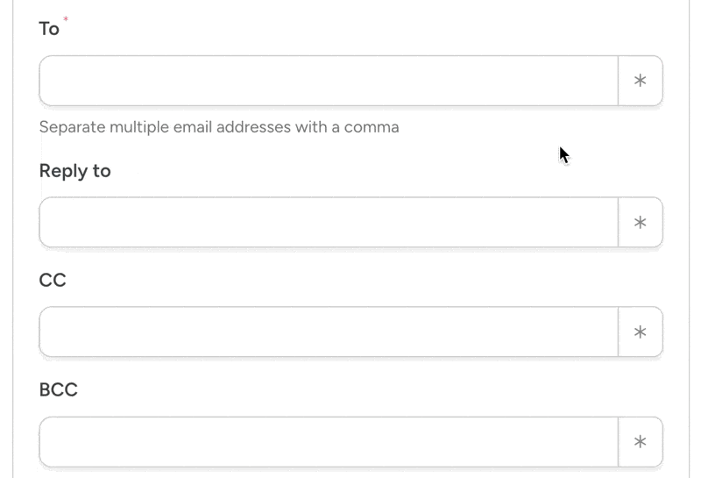The width and height of the screenshot is (701, 478).
Task: Focus the To email address input
Action: coord(329,81)
